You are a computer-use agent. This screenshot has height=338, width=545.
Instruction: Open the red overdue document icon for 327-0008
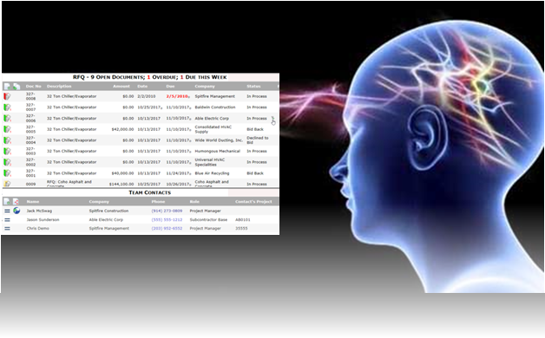(x=7, y=96)
